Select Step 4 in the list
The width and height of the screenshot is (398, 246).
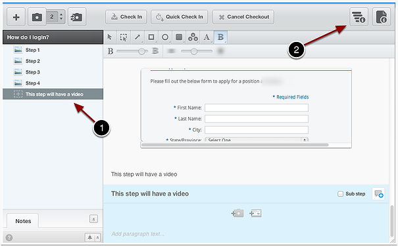[53, 83]
